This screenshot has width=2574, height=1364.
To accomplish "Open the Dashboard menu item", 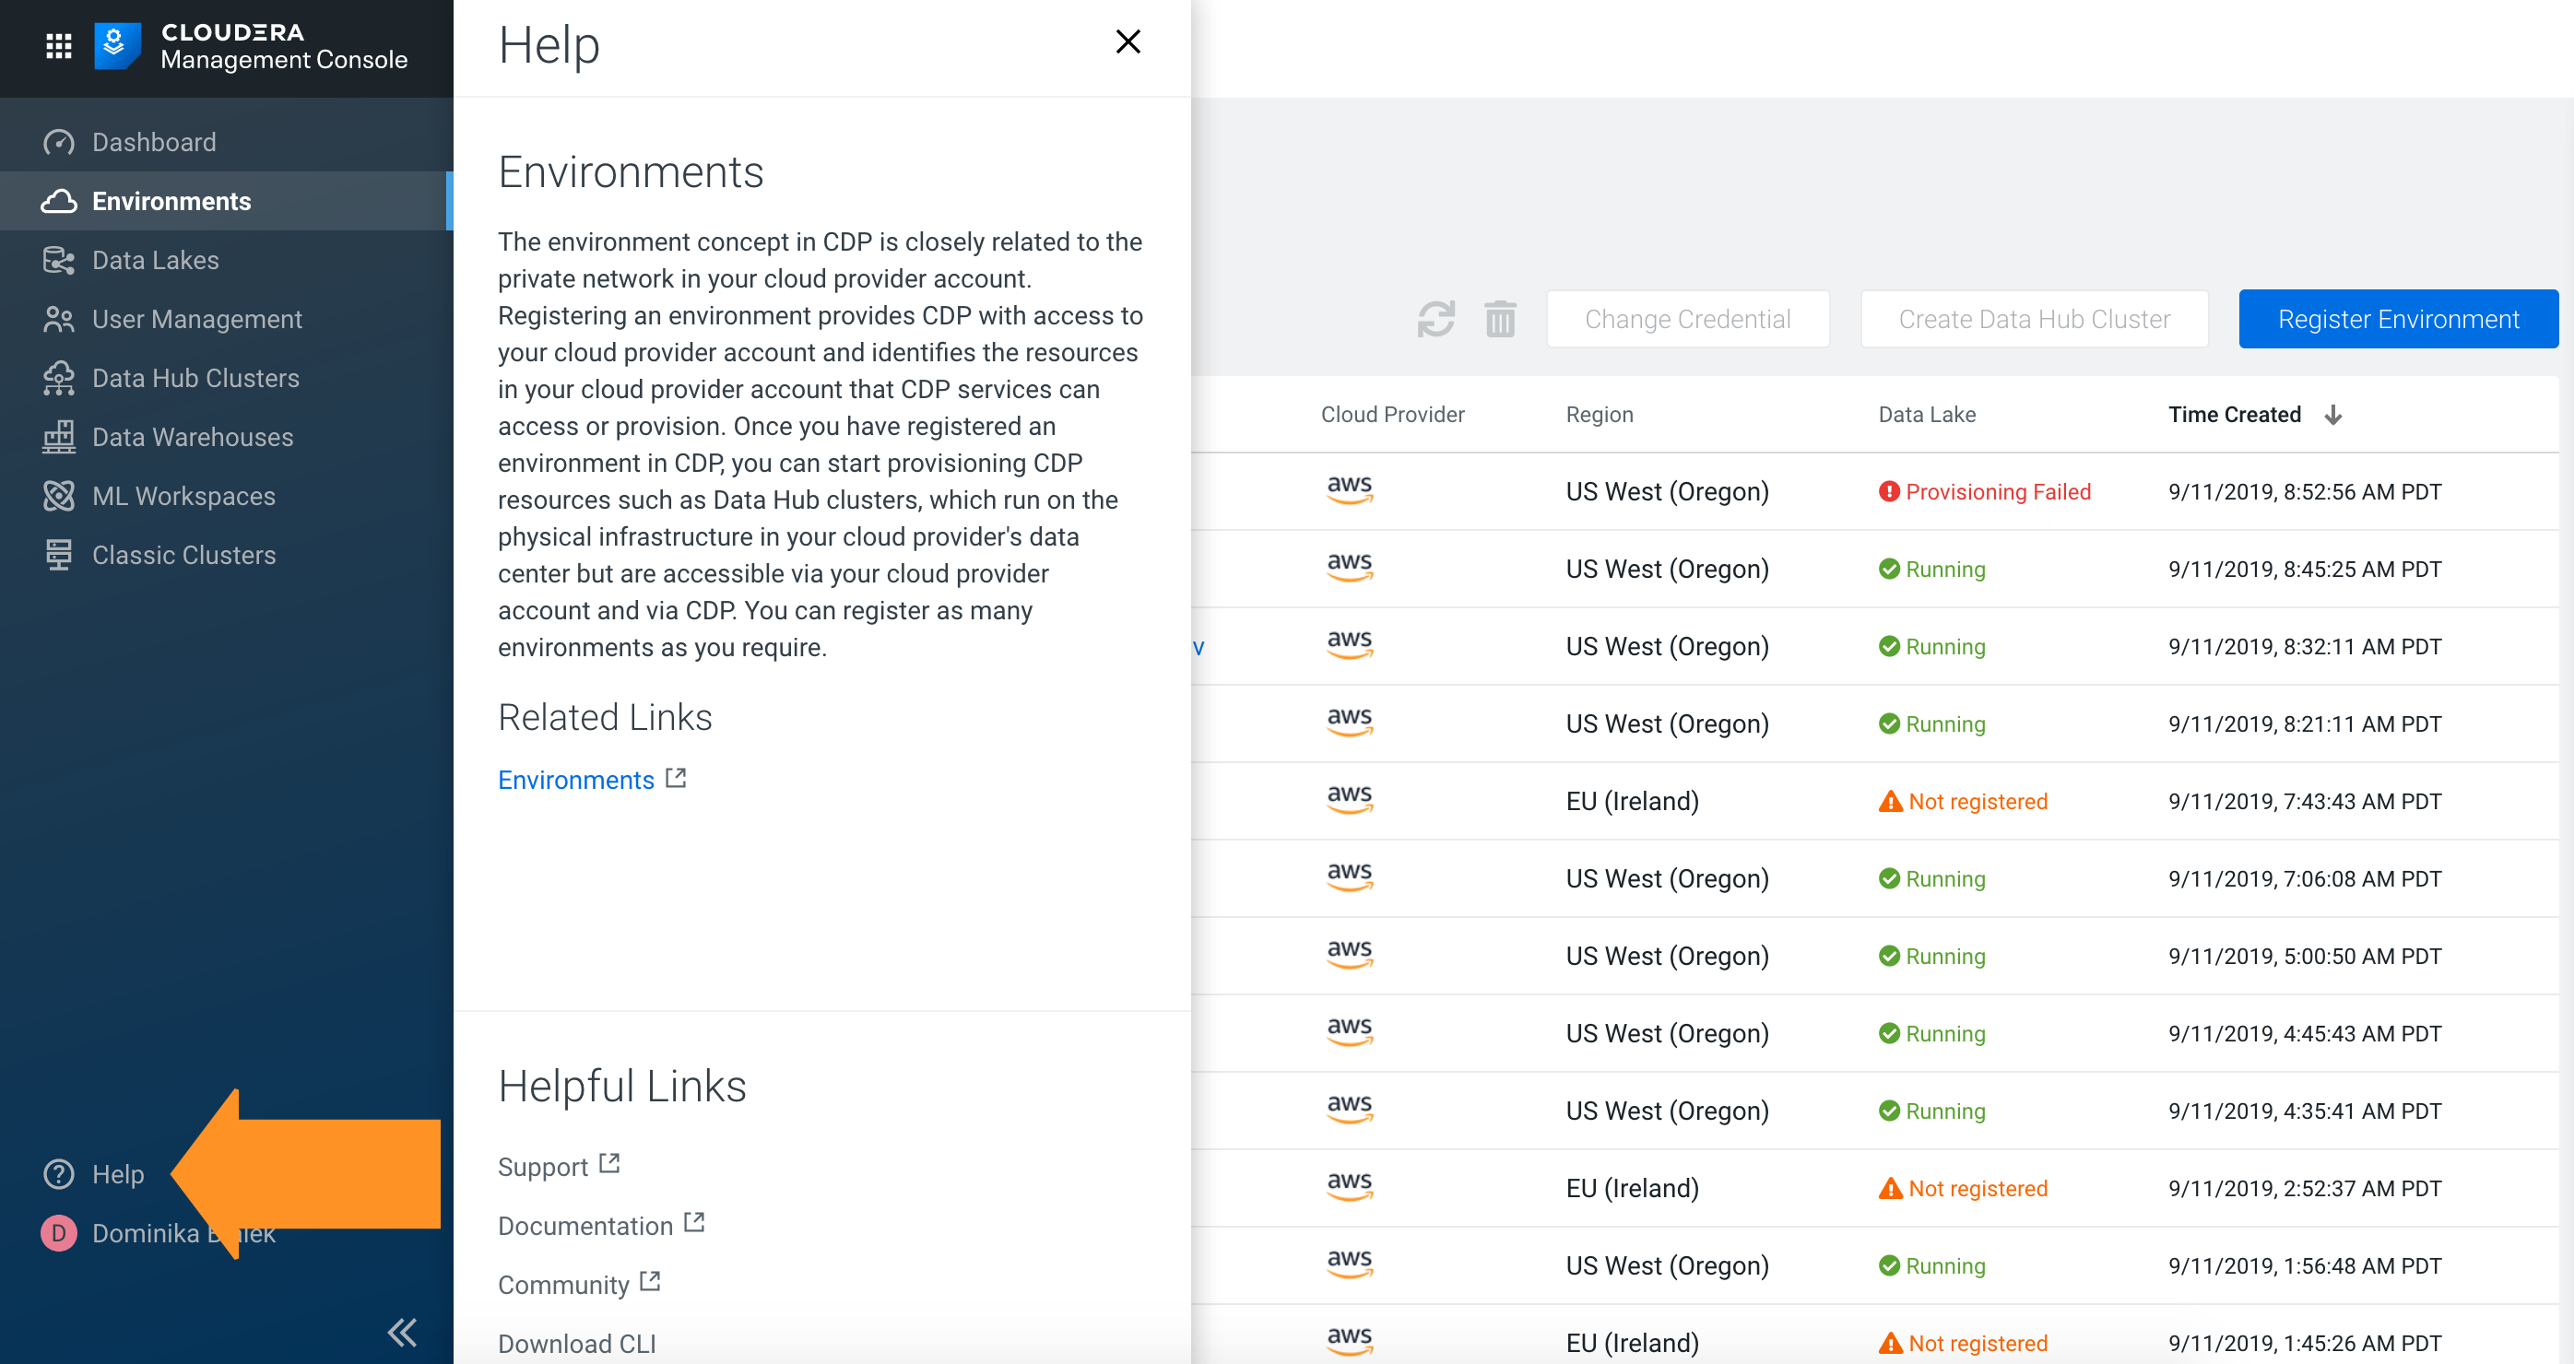I will pyautogui.click(x=154, y=142).
